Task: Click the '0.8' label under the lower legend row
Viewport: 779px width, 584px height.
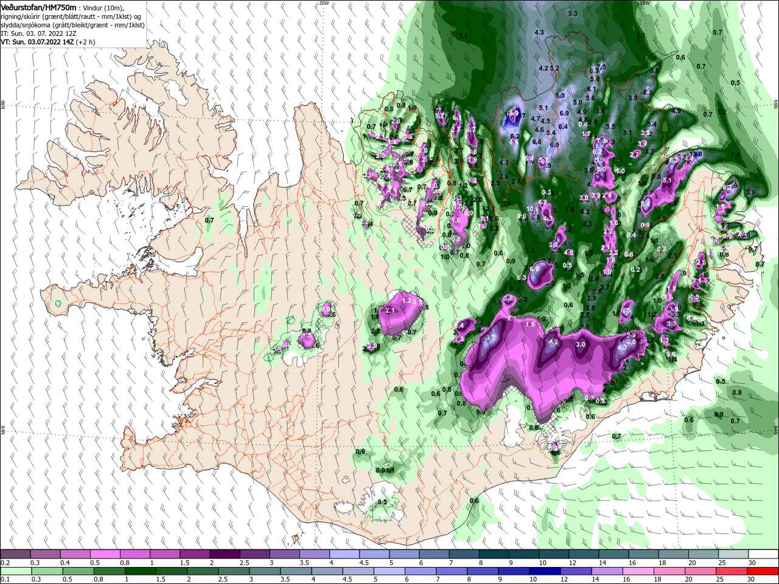Action: (99, 580)
